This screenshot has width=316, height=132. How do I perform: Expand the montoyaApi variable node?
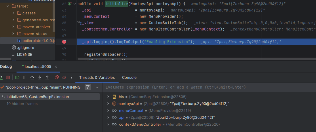pyautogui.click(x=108, y=104)
